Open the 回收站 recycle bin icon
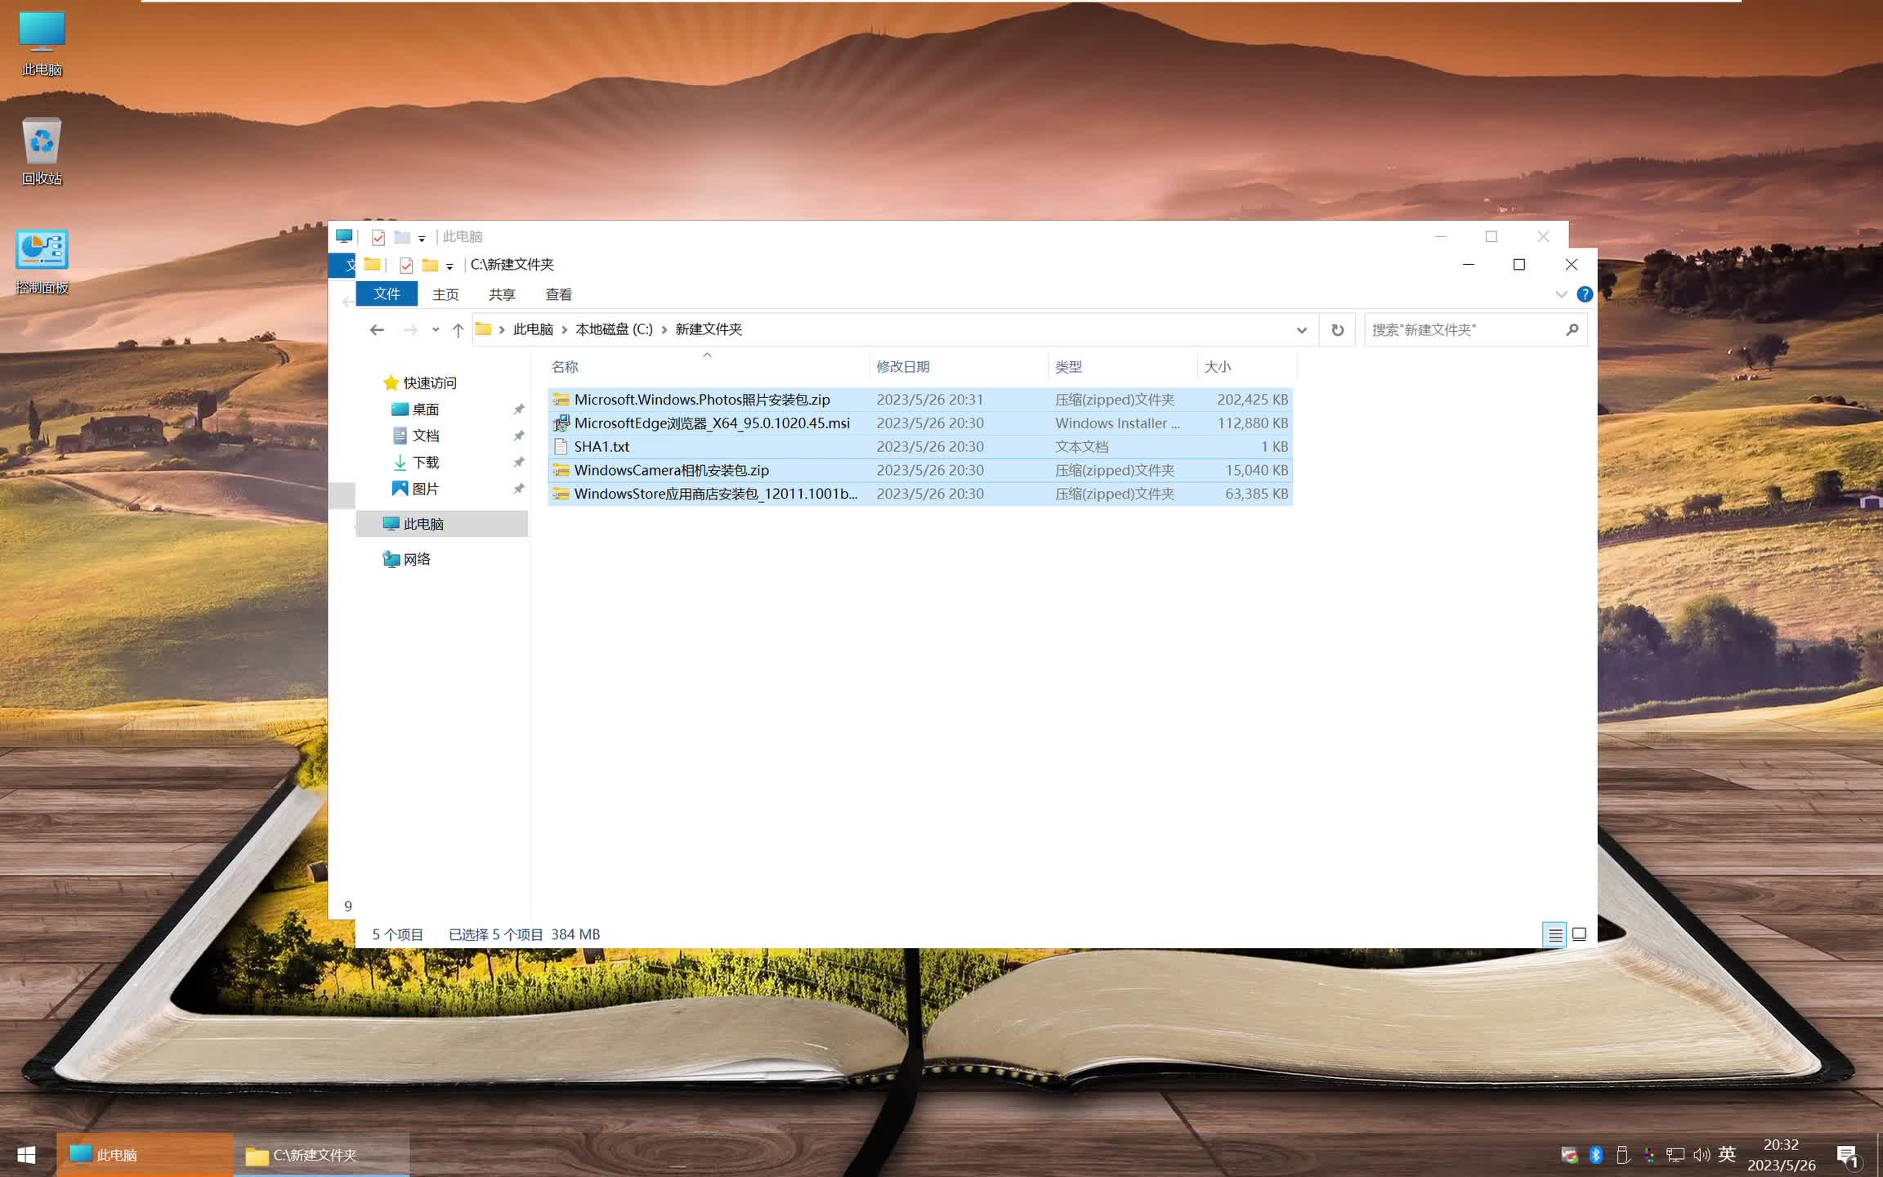Screen dimensions: 1883x1177 pos(42,151)
